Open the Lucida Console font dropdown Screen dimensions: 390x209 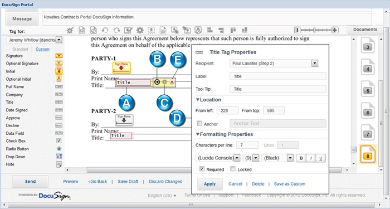237,158
